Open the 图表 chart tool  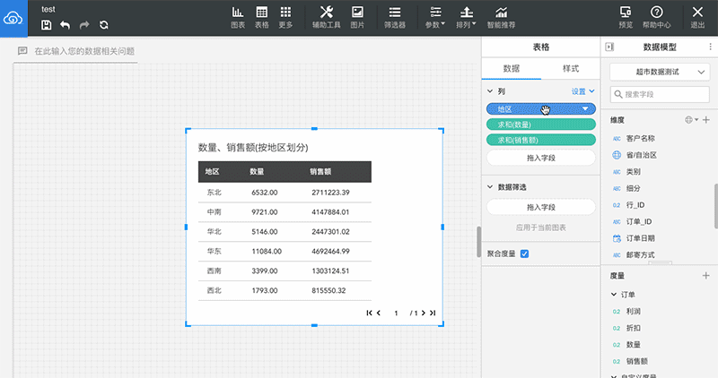[x=238, y=18]
